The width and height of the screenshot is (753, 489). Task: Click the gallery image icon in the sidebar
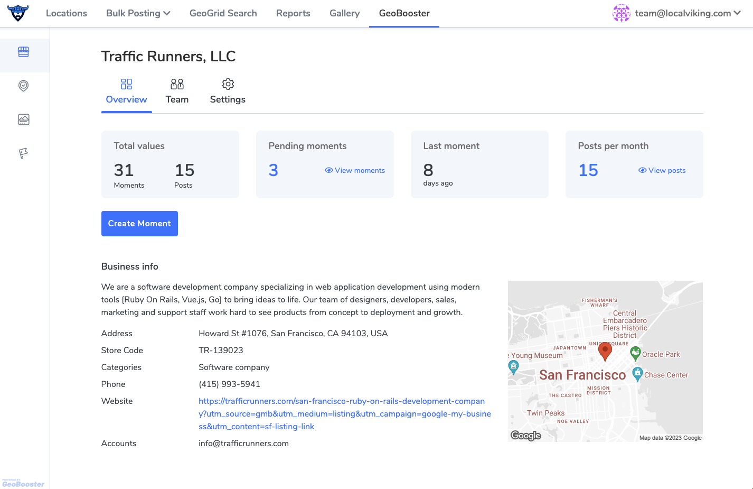(x=23, y=119)
